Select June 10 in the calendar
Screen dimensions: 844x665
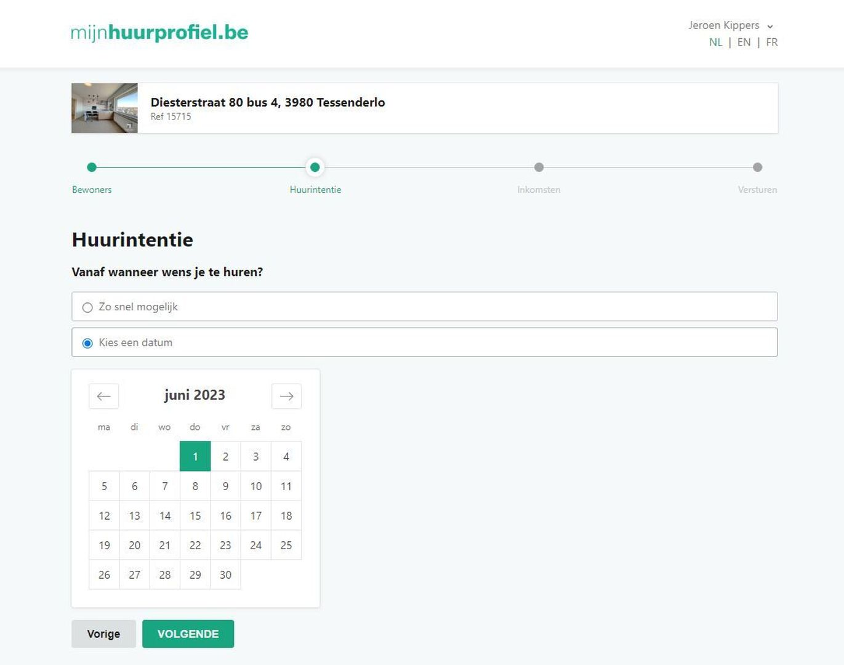pos(256,486)
